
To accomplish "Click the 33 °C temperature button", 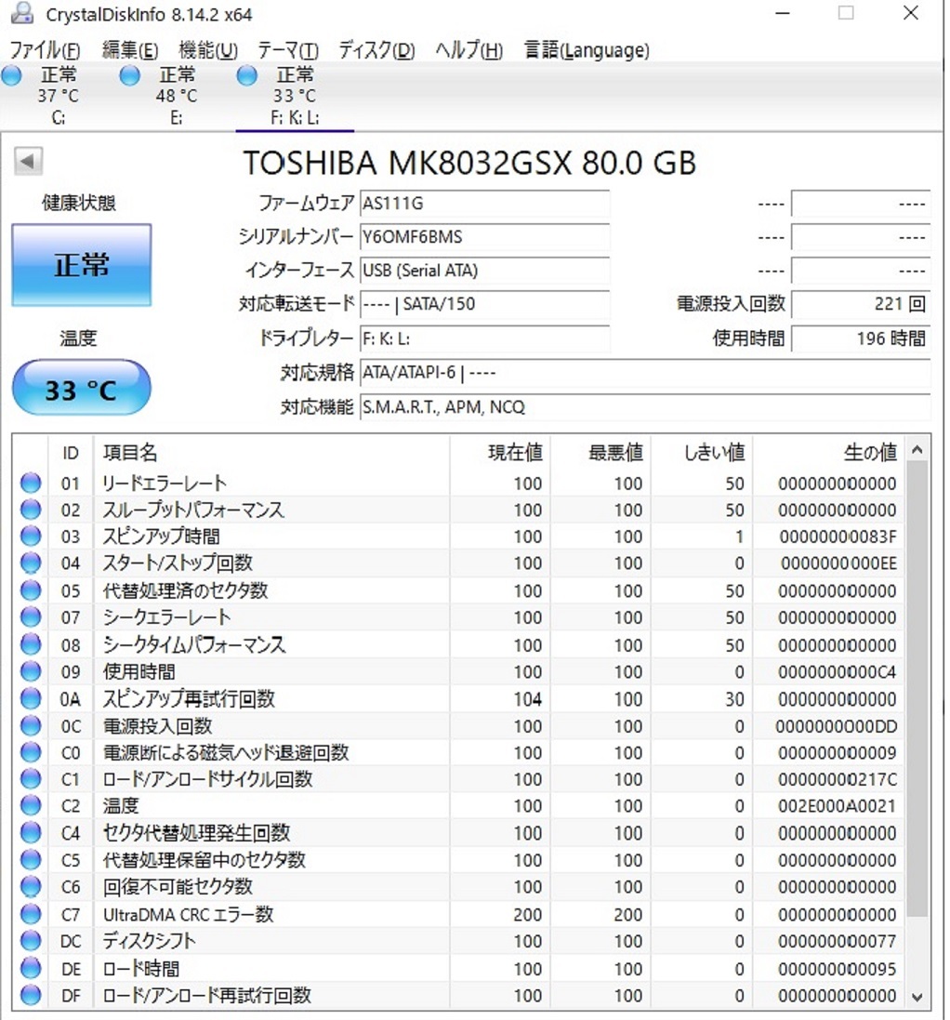I will click(81, 389).
